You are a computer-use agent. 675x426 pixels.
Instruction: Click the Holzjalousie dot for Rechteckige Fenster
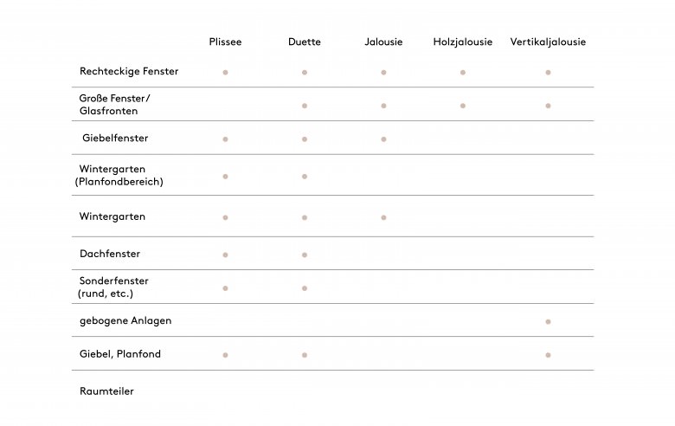[x=463, y=73]
